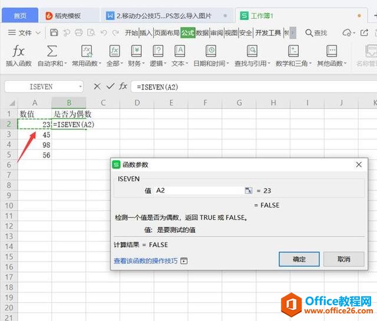Expand the Name Box dropdown arrow

coord(81,87)
